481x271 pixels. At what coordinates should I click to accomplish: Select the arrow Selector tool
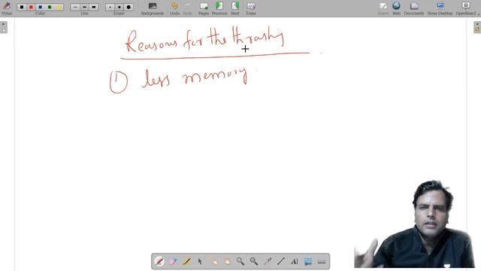click(x=200, y=261)
